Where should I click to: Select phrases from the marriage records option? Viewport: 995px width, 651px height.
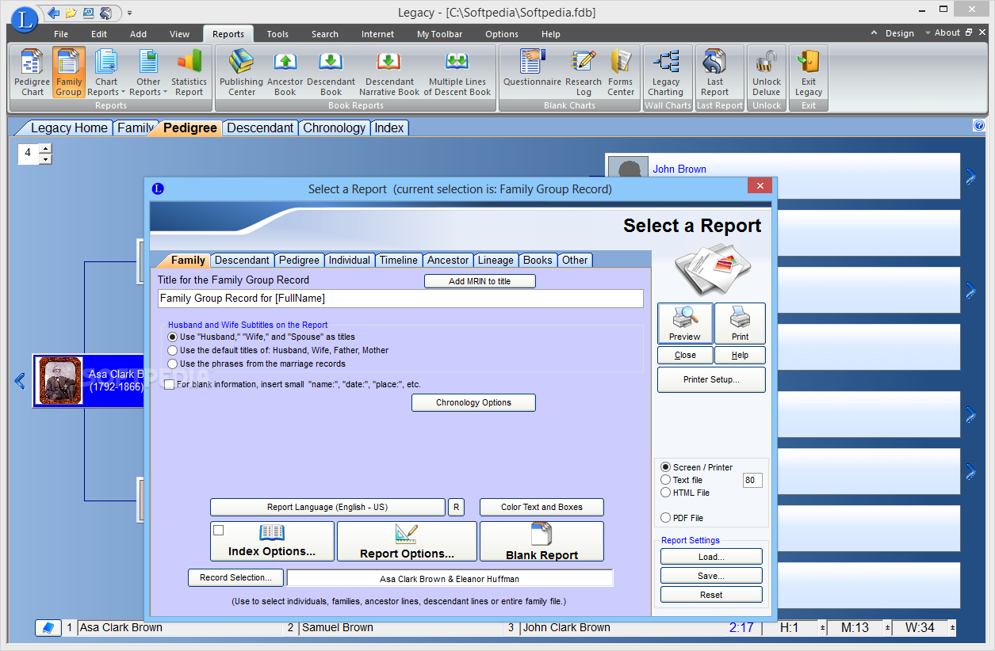point(172,364)
